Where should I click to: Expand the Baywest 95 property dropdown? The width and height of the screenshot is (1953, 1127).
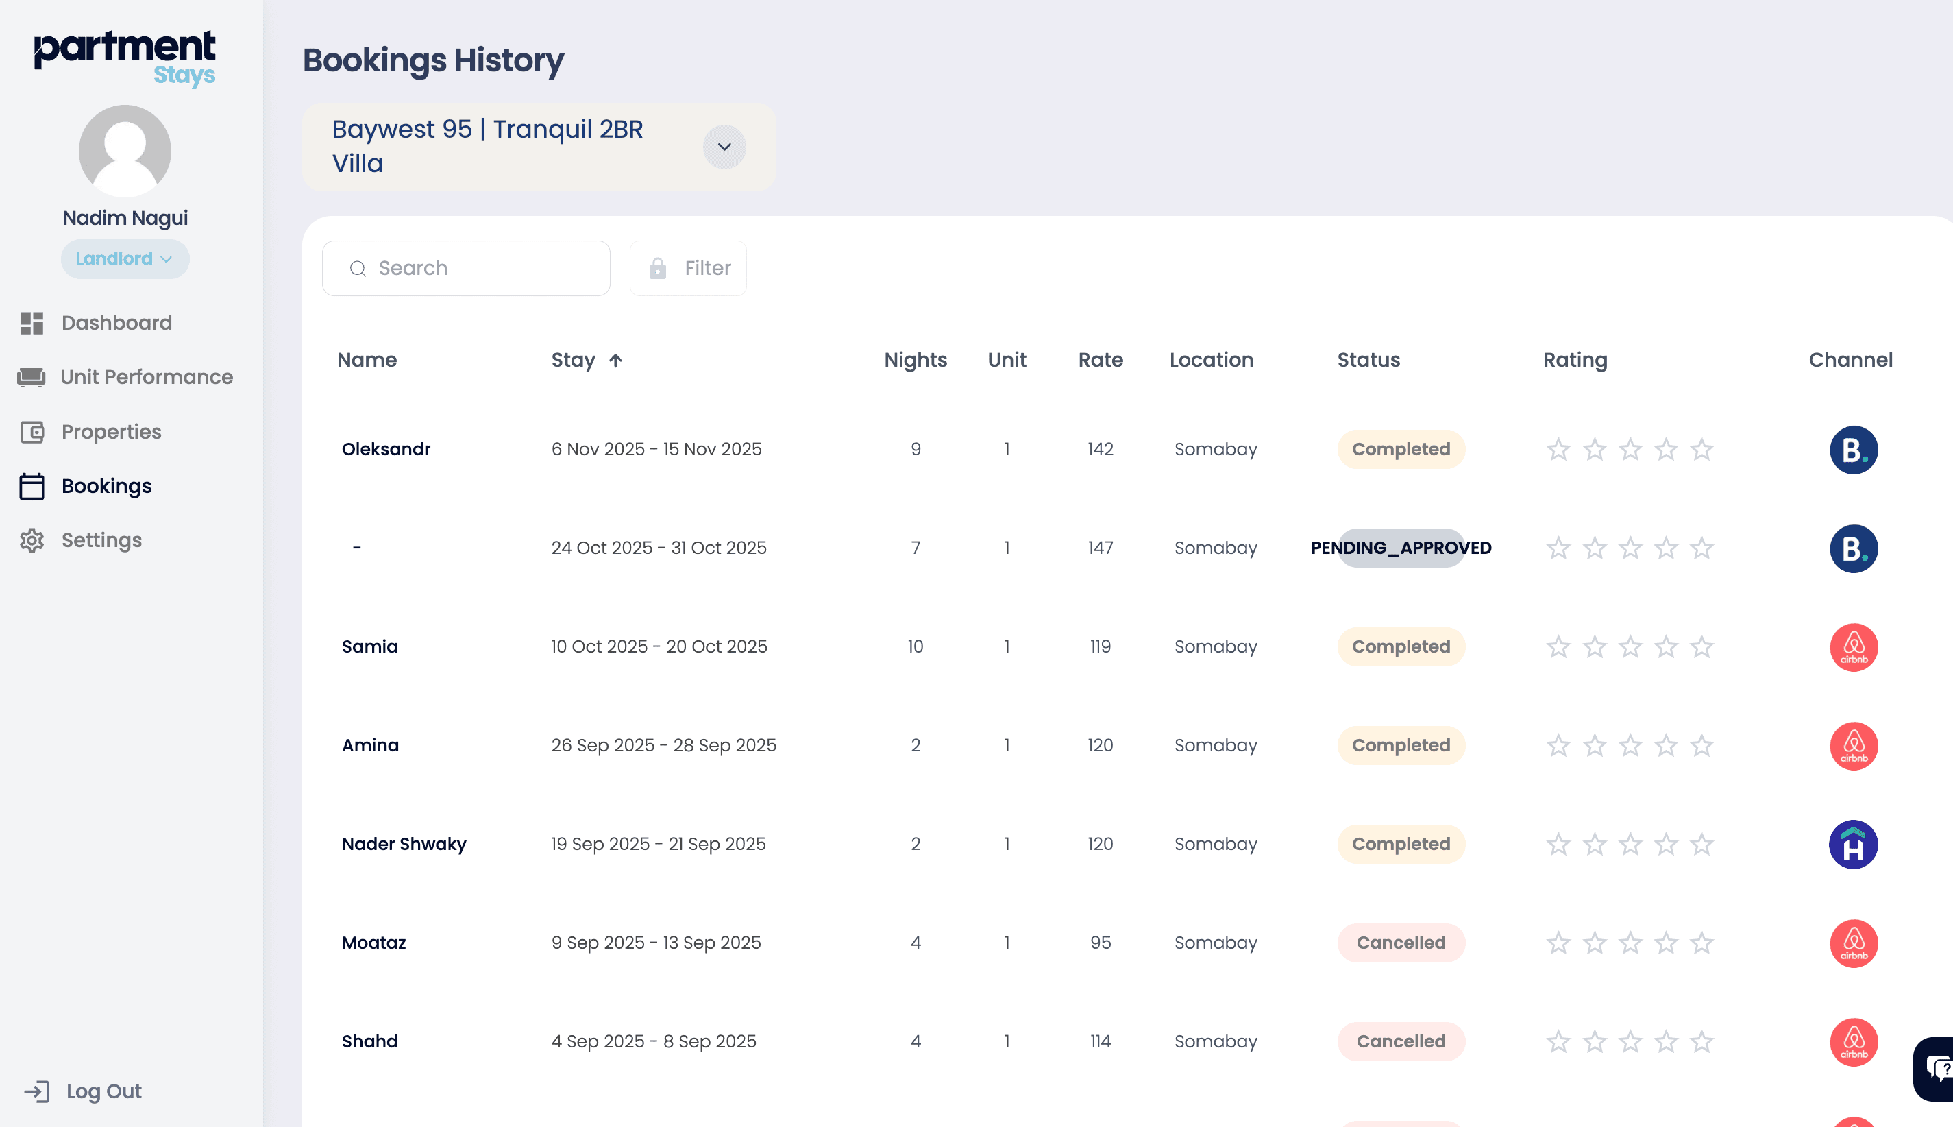pyautogui.click(x=724, y=147)
